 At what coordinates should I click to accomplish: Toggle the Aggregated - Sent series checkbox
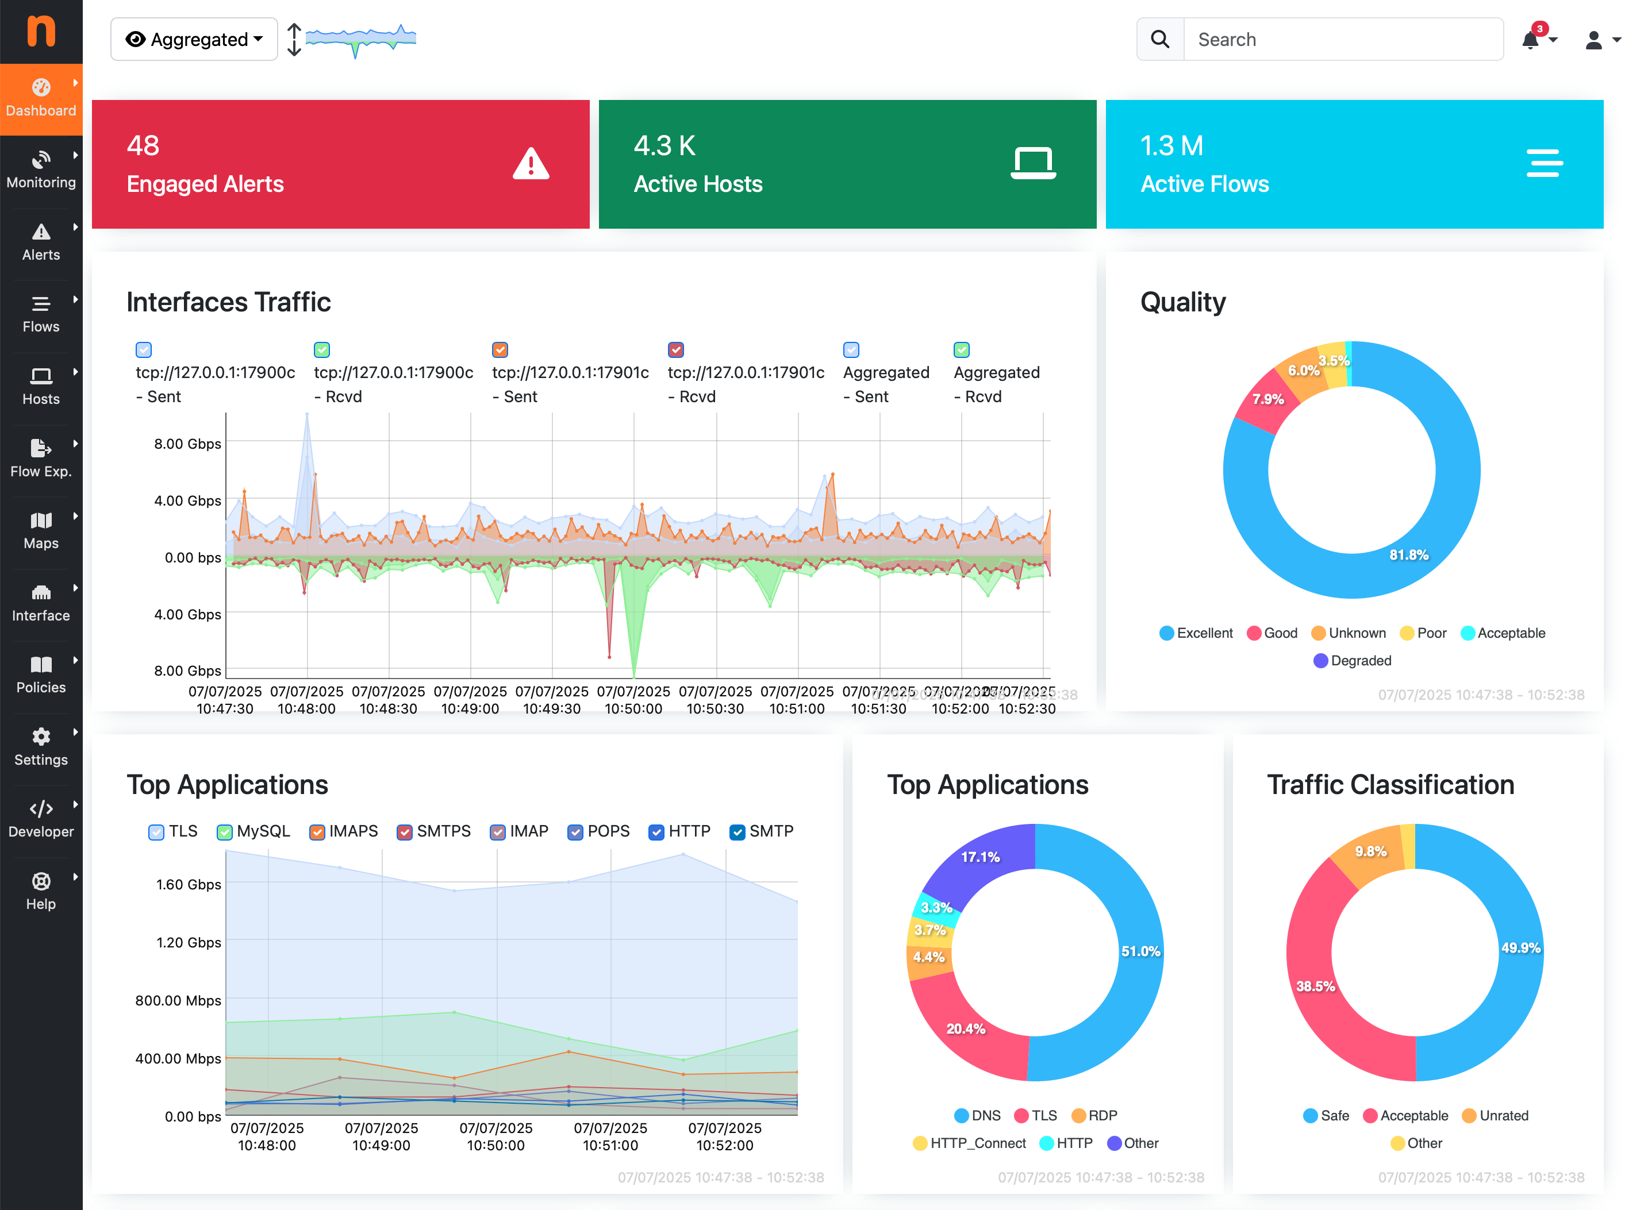tap(851, 349)
